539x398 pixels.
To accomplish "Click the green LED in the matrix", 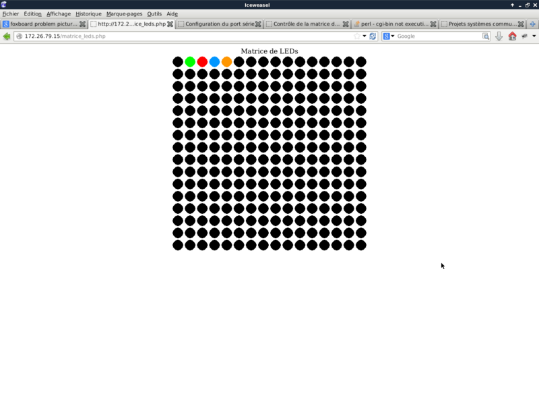I will pos(190,62).
